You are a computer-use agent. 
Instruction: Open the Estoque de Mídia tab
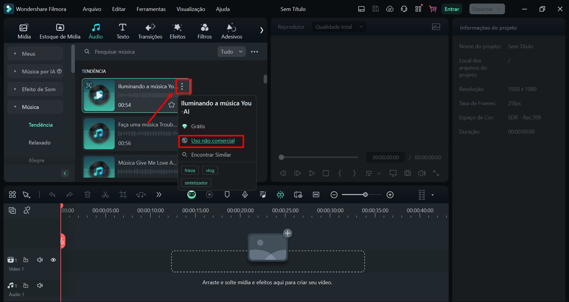tap(60, 31)
